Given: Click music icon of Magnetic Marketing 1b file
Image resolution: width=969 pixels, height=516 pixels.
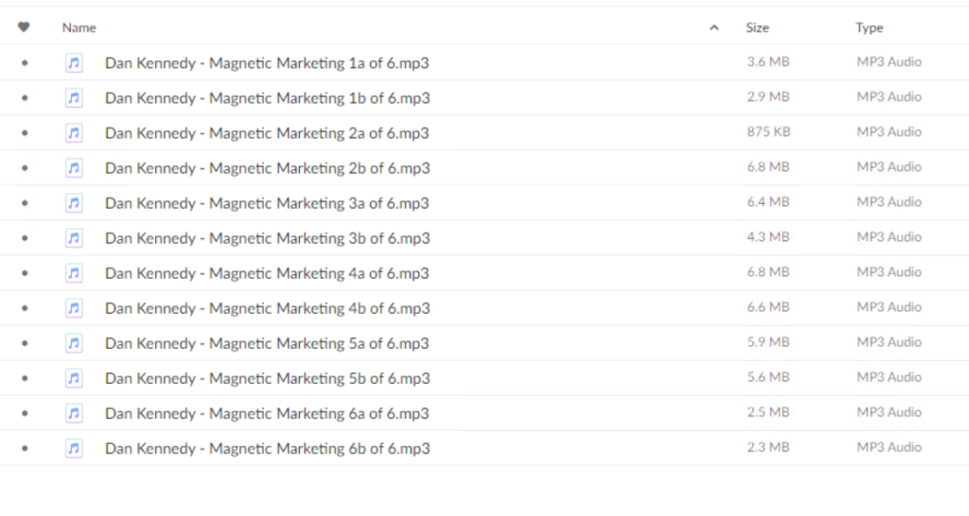Looking at the screenshot, I should pos(74,97).
